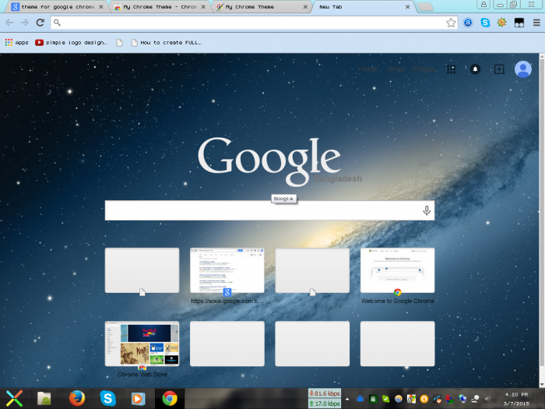This screenshot has height=409, width=545.
Task: Open the first blank most-visited tile
Action: pos(142,270)
